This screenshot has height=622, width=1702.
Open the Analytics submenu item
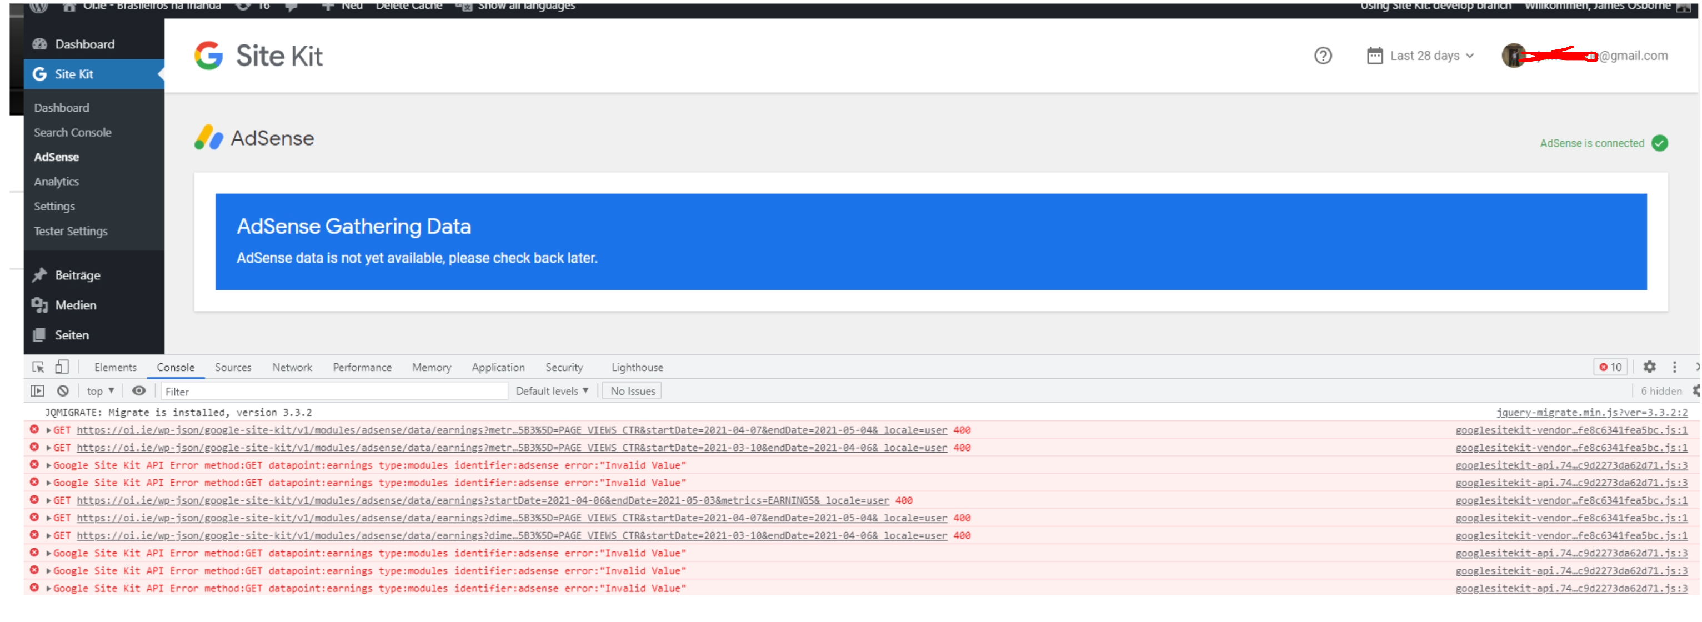pos(56,182)
